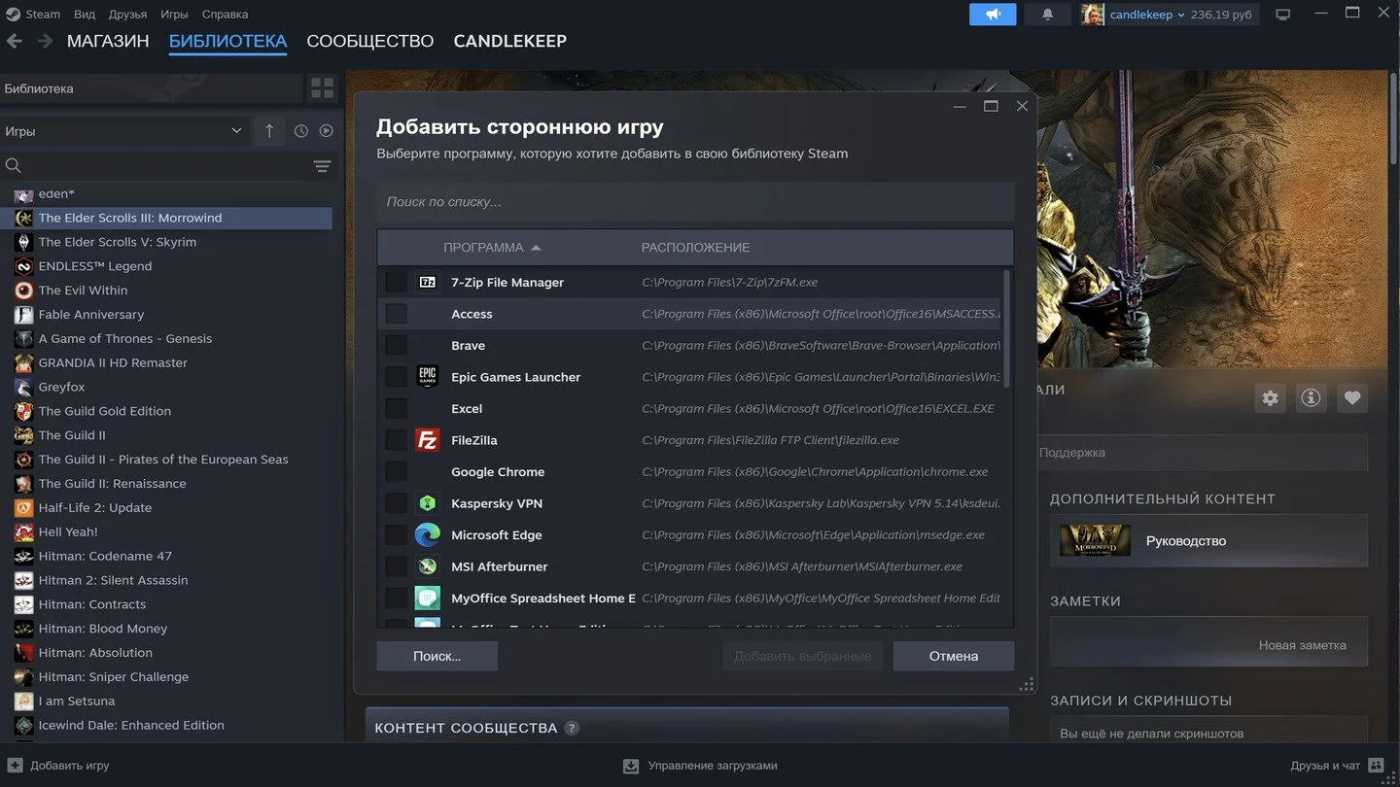This screenshot has width=1400, height=787.
Task: Click the Epic Games Launcher icon
Action: (x=427, y=377)
